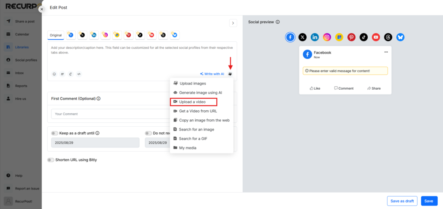The height and width of the screenshot is (209, 443).
Task: Switch to the Bluesky customization tab
Action: (175, 35)
